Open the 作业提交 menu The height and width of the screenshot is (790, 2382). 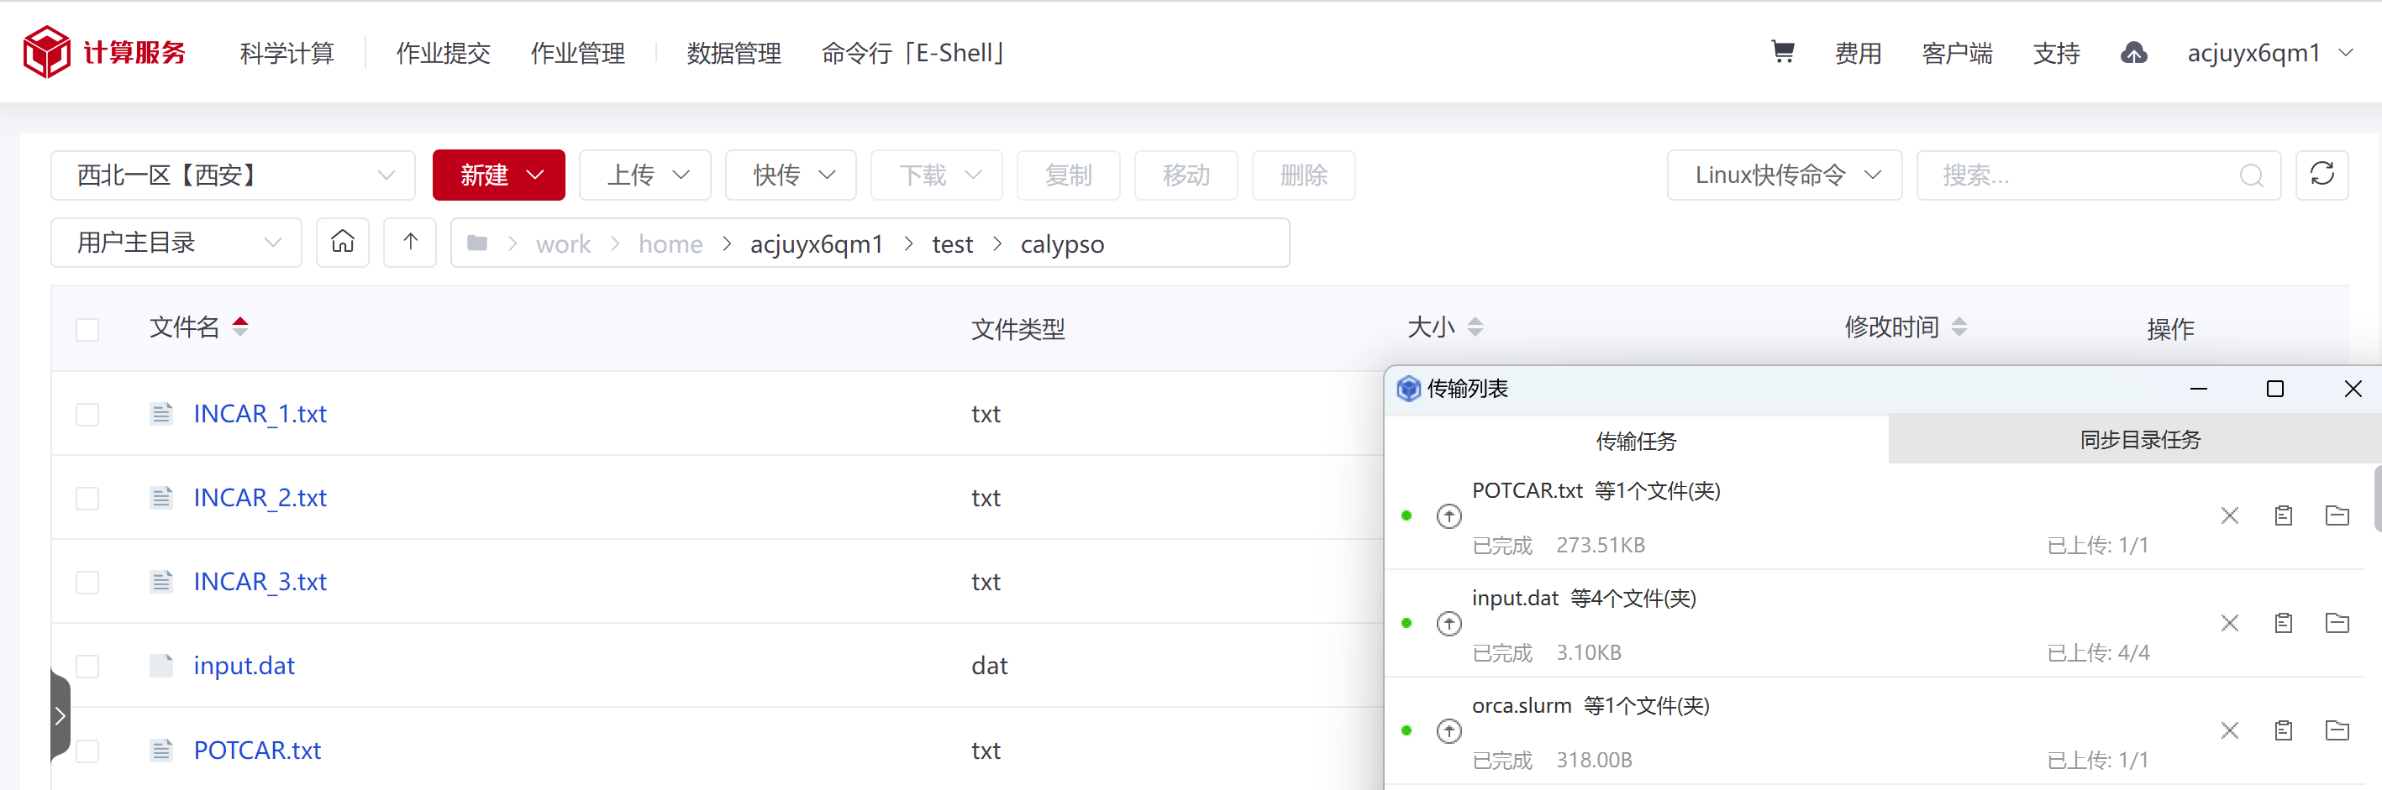pos(443,53)
